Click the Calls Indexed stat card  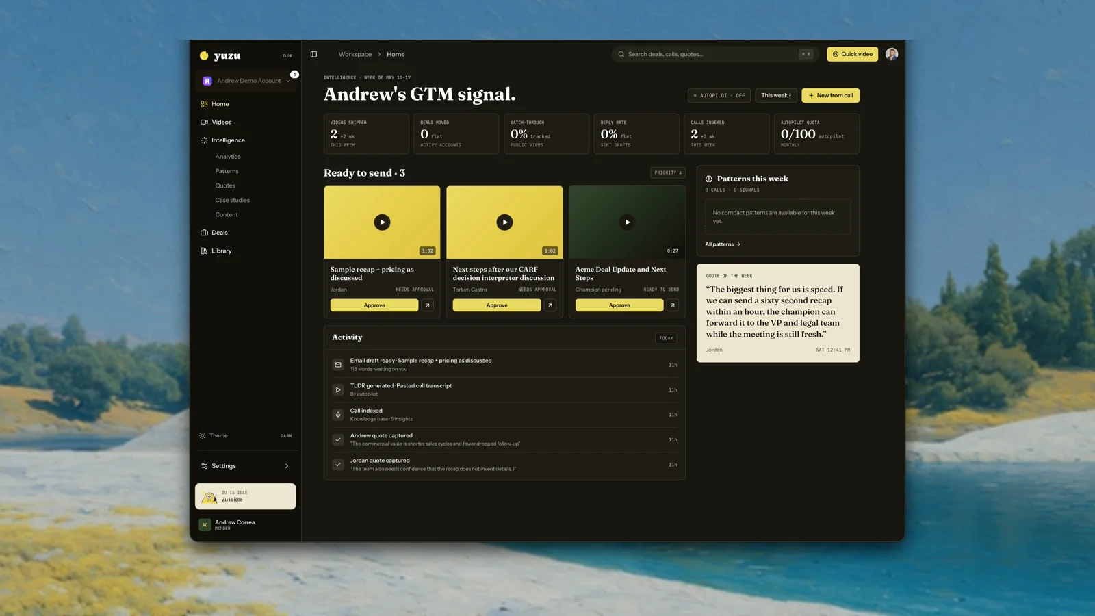coord(727,134)
